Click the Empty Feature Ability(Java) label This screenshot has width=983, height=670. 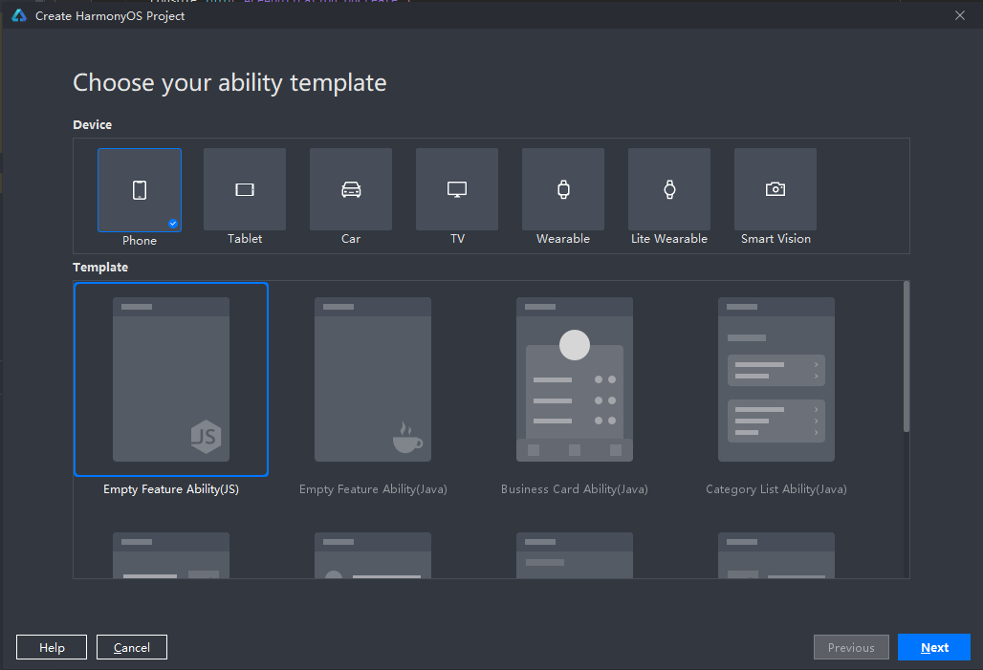click(373, 489)
